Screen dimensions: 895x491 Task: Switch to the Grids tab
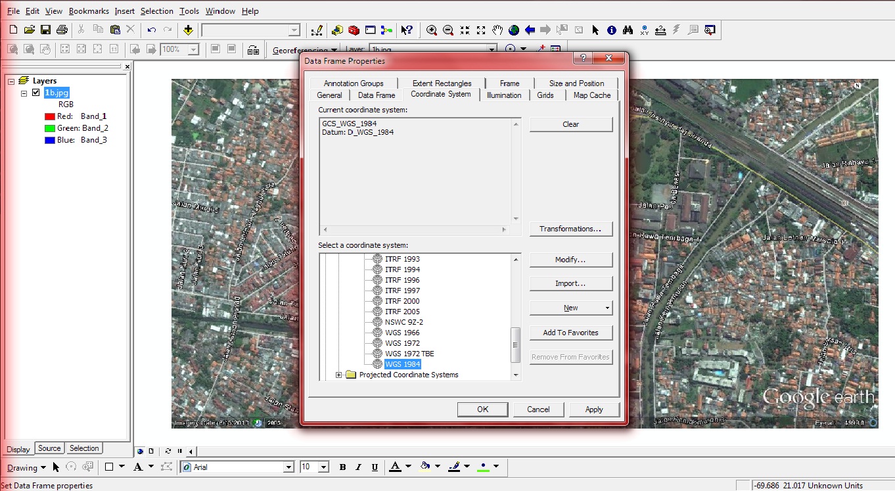tap(546, 95)
